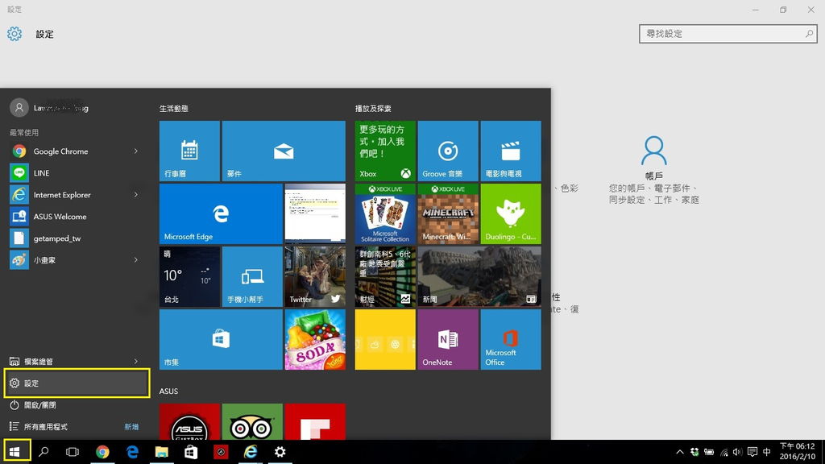
Task: Open the battery status tray icon
Action: [709, 452]
